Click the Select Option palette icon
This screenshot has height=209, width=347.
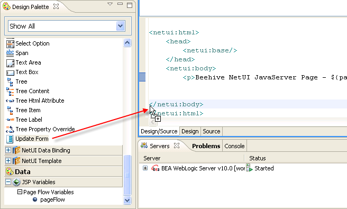[x=10, y=43]
